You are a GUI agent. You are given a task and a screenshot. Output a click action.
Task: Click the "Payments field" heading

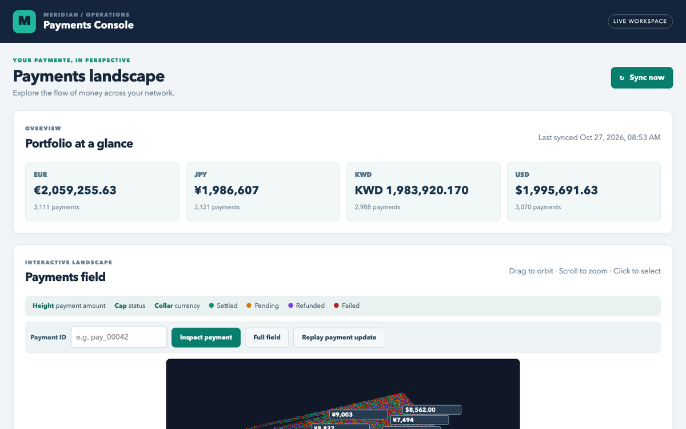coord(65,277)
